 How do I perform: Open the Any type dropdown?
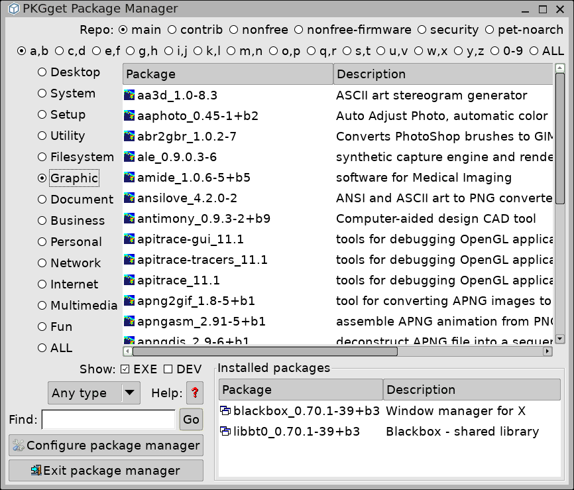(x=93, y=393)
